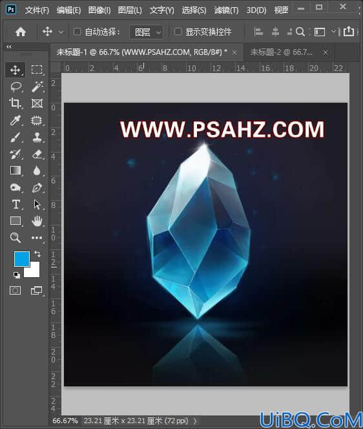This screenshot has height=429, width=363.
Task: Open the Edit menu (编辑)
Action: pyautogui.click(x=68, y=10)
